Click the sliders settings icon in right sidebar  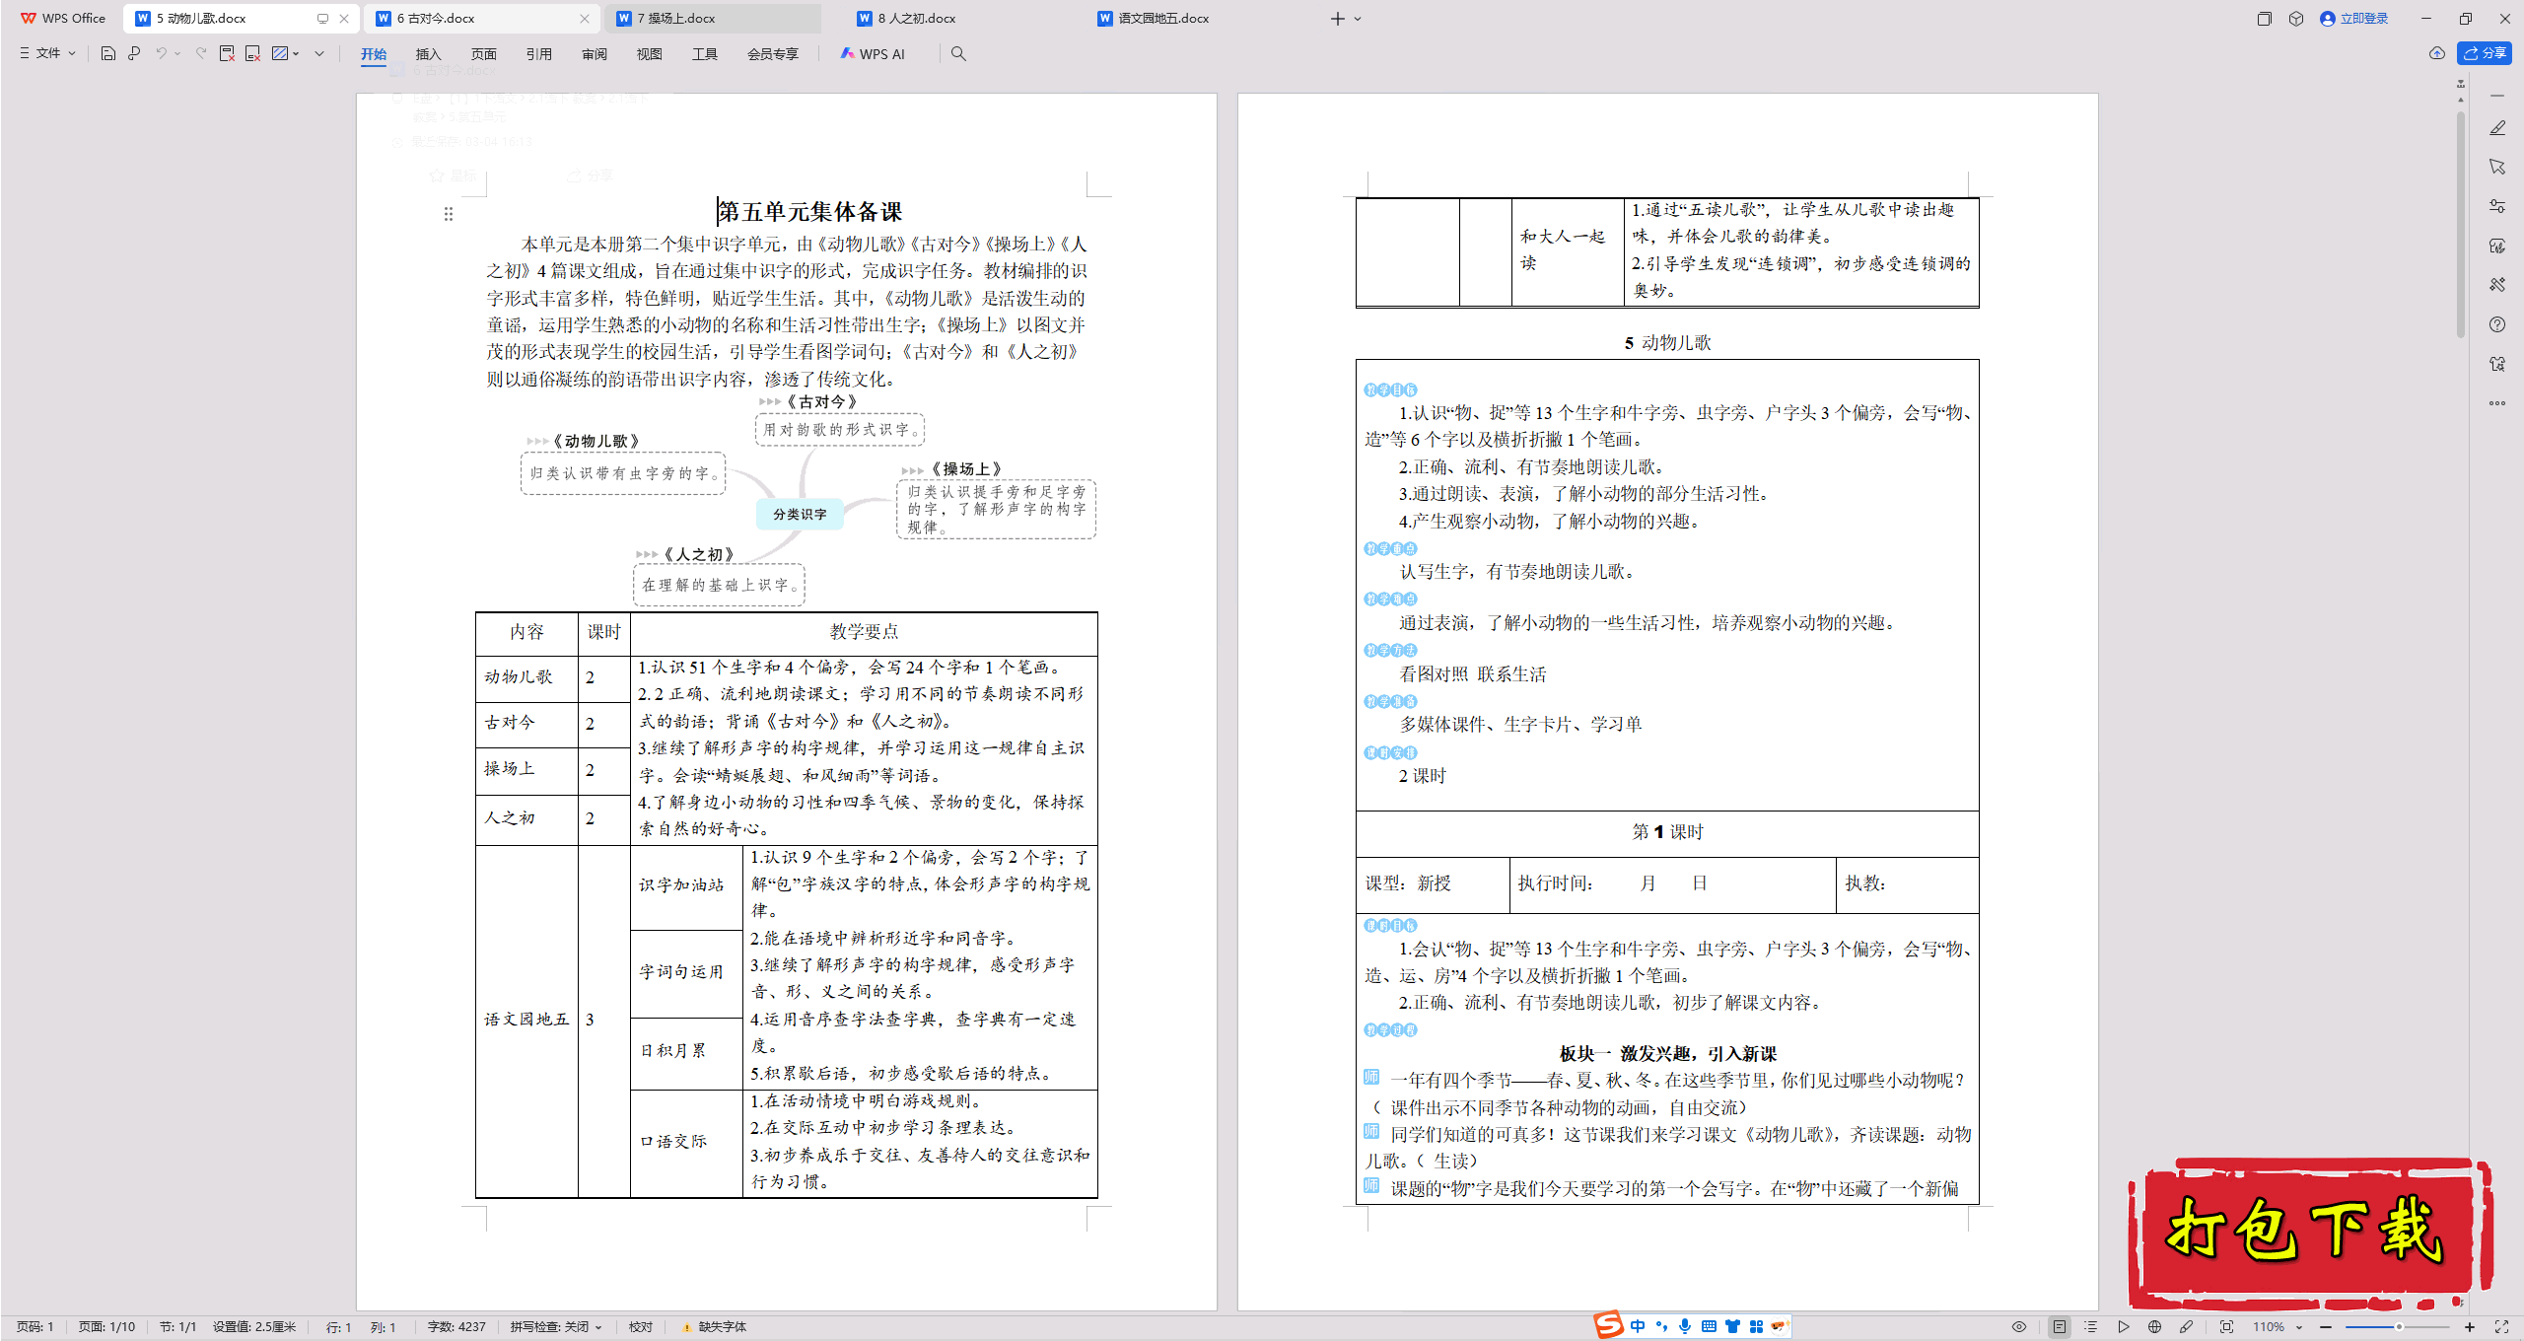coord(2497,206)
